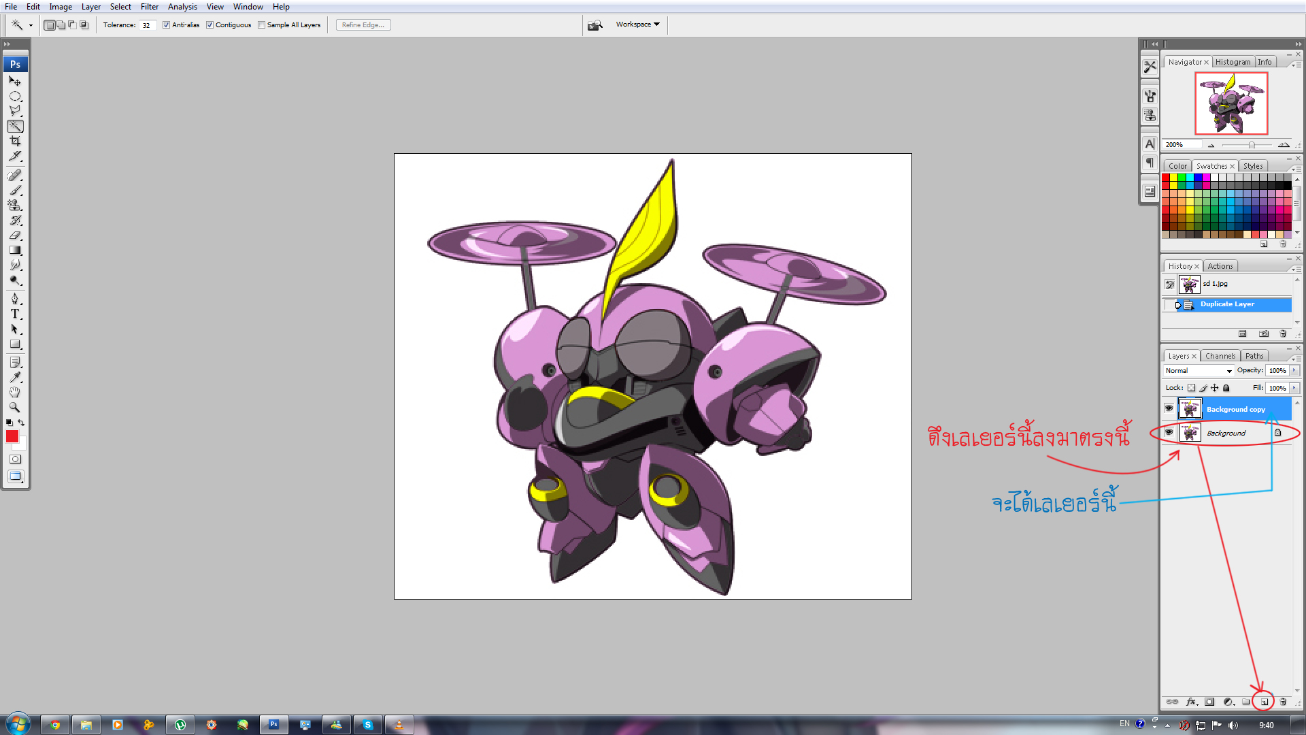Hide the Background layer
This screenshot has height=735, width=1306.
[1169, 432]
